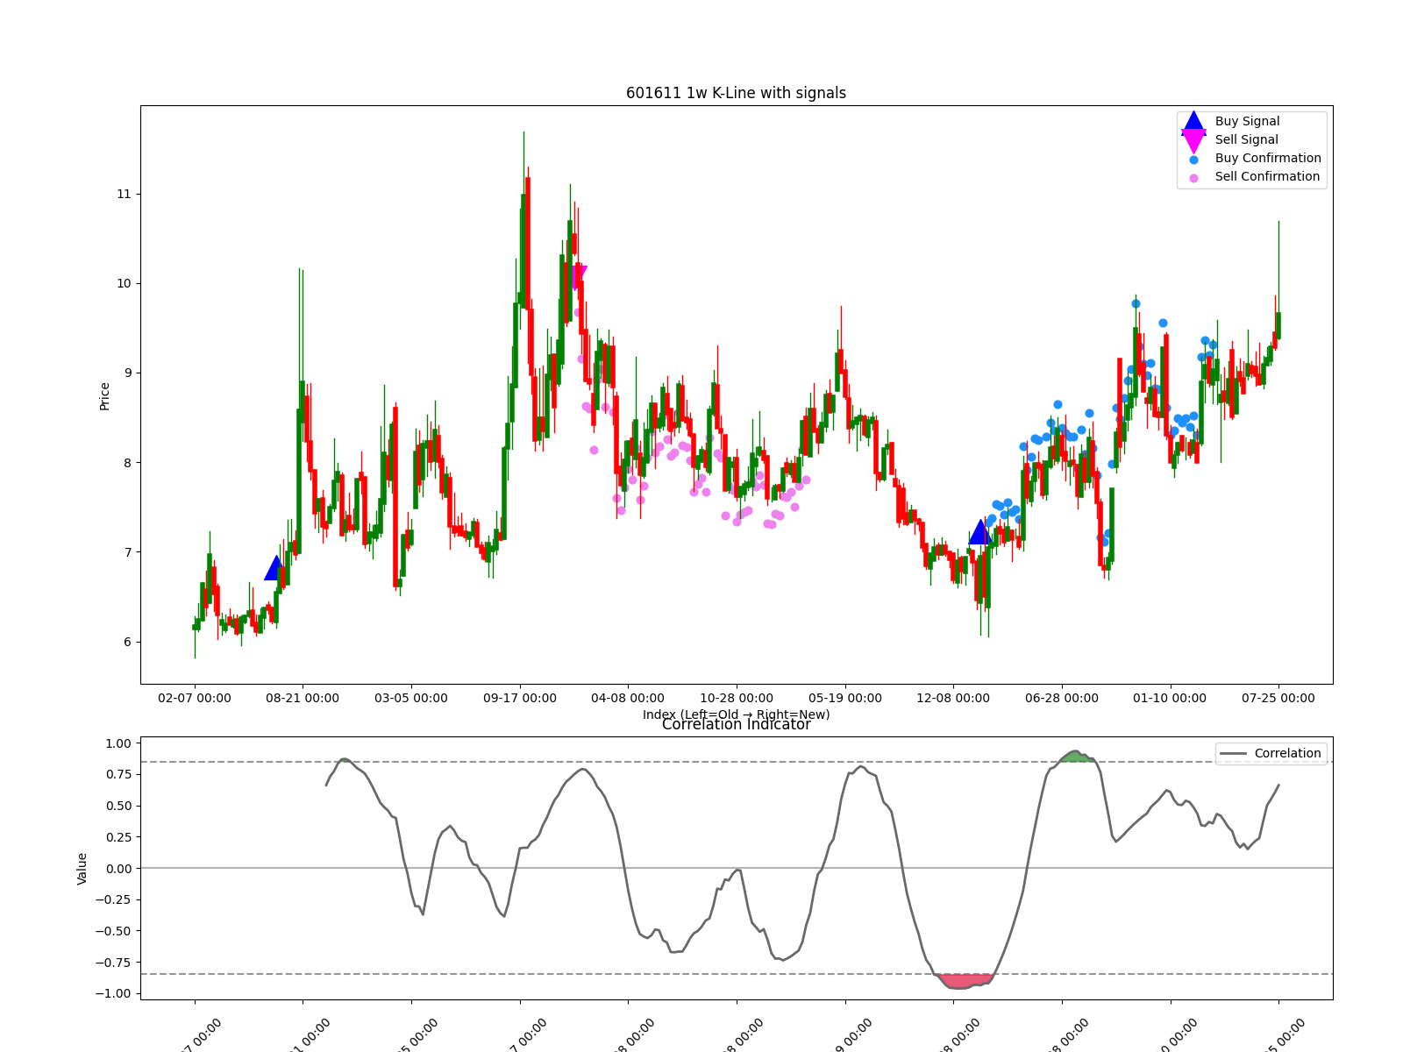Click the '07-25 00:00' x-axis tick label
The image size is (1403, 1052).
[x=1278, y=698]
